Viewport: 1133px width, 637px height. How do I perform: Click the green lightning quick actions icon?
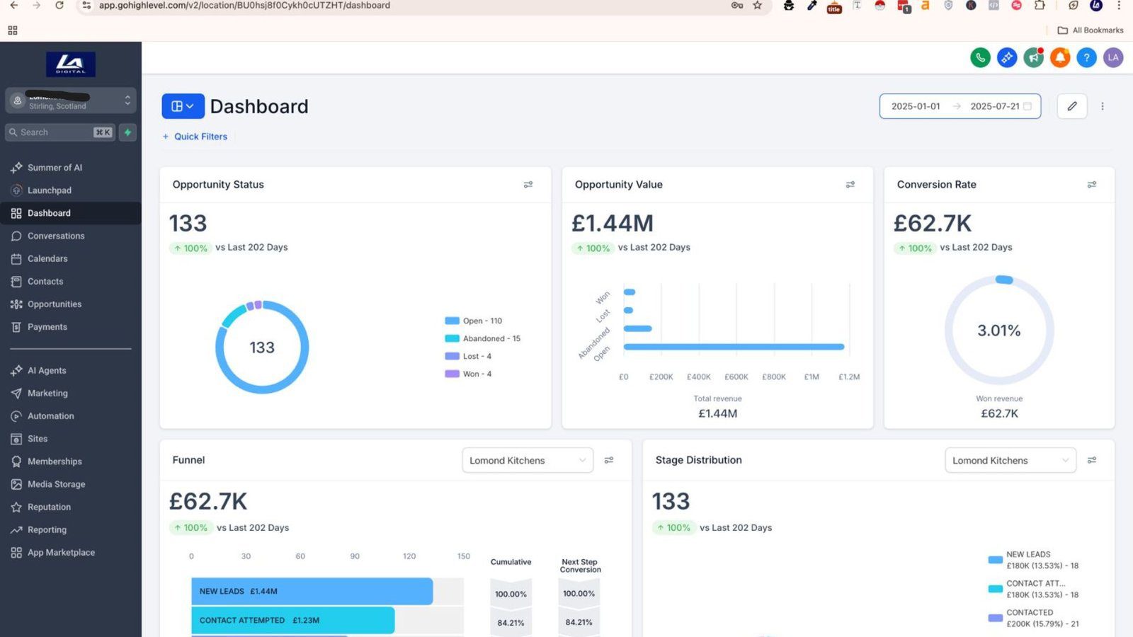pyautogui.click(x=127, y=132)
